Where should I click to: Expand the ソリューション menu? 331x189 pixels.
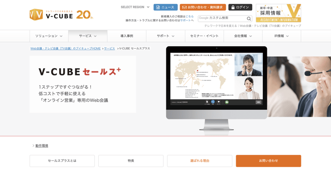click(49, 36)
